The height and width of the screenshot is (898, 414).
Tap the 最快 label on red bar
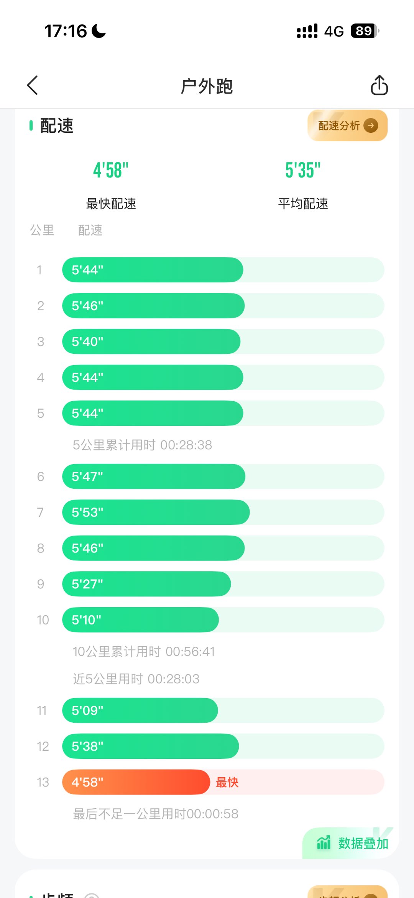227,782
